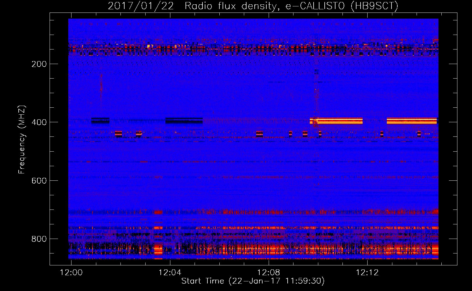Click the 12:12 time tick label
Screen dimensions: 472x291
[367, 273]
